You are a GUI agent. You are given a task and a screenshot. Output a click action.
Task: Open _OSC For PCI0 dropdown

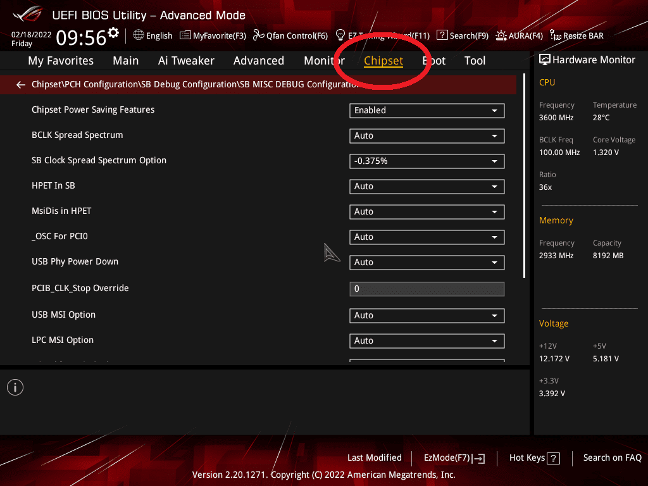(427, 237)
